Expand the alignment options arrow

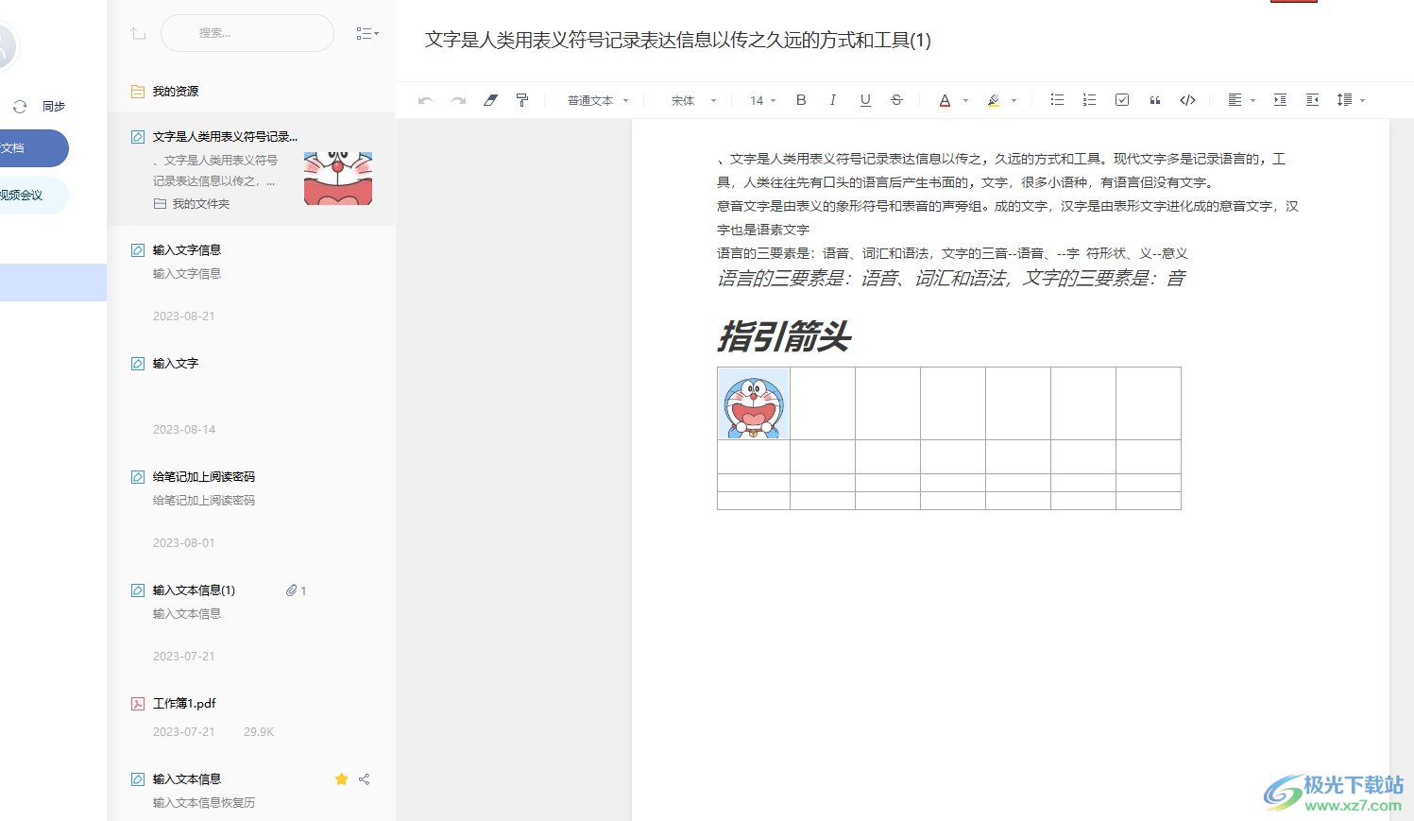point(1252,100)
